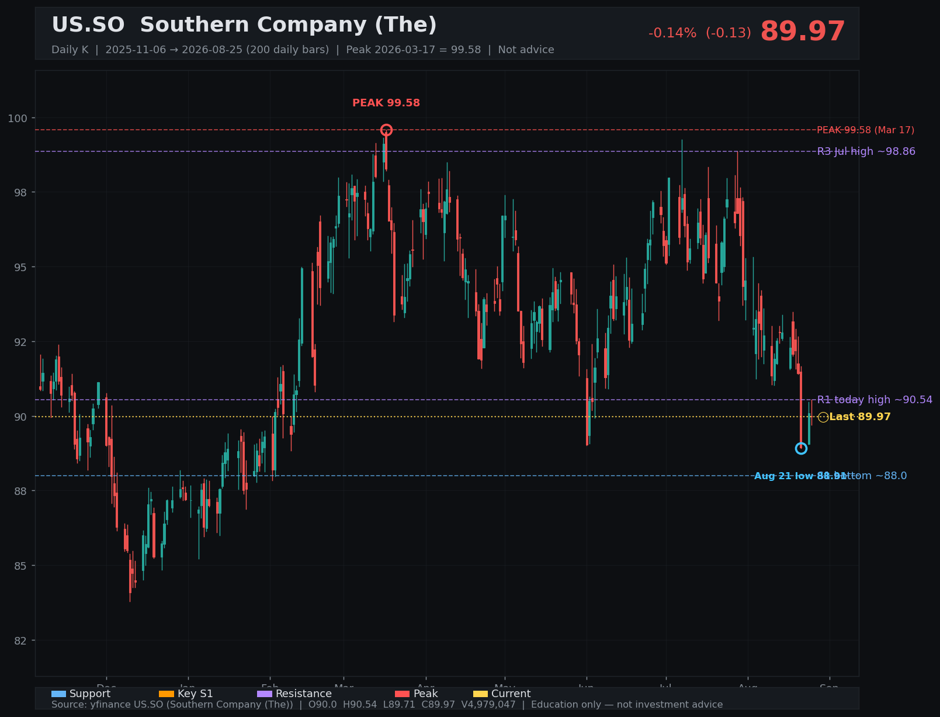Click the 'Resistance' legend label
The height and width of the screenshot is (717, 940).
click(x=304, y=694)
